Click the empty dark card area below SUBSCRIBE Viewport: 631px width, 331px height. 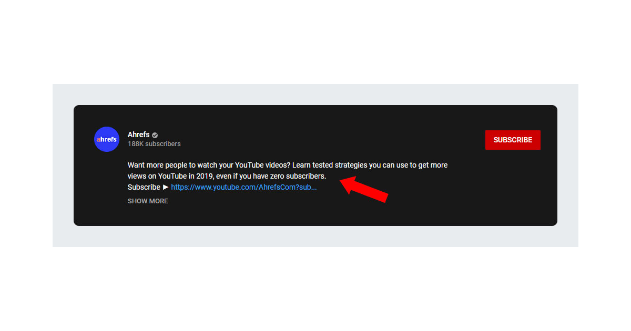click(x=513, y=189)
